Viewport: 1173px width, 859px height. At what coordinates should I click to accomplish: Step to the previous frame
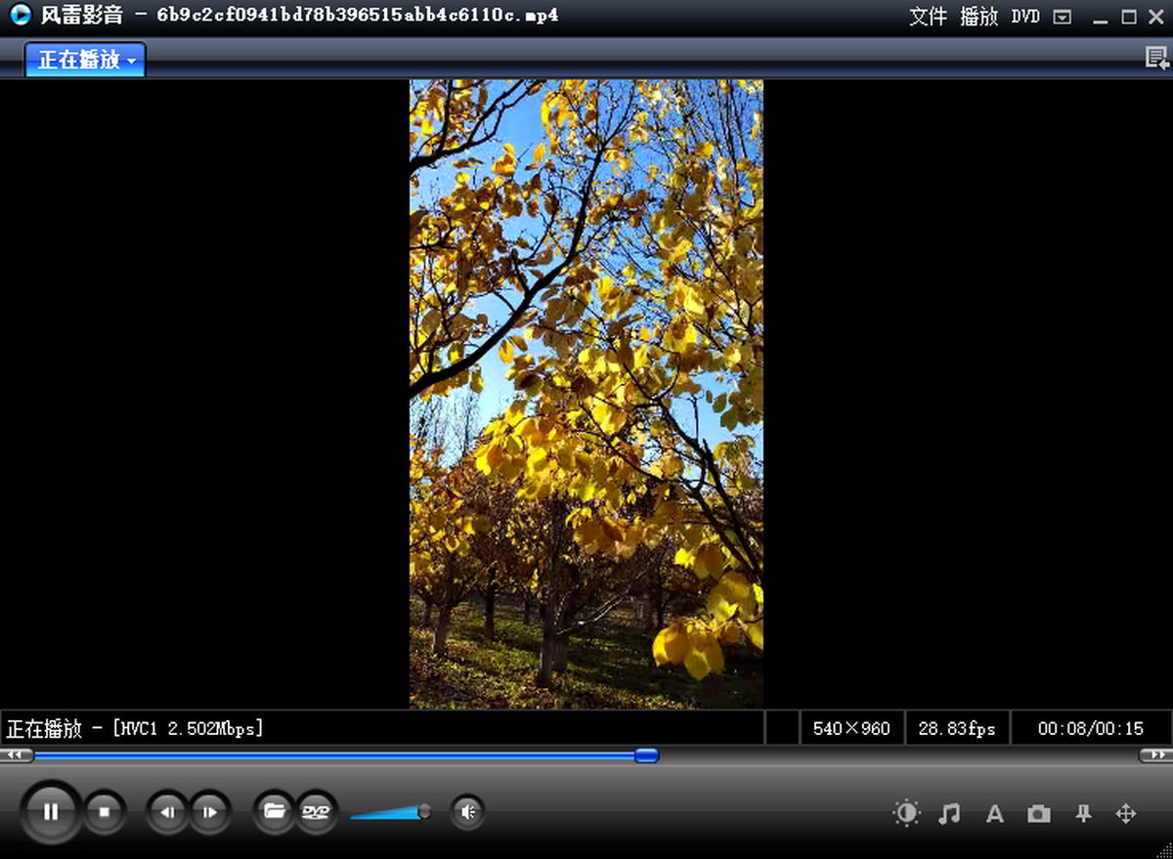point(167,811)
